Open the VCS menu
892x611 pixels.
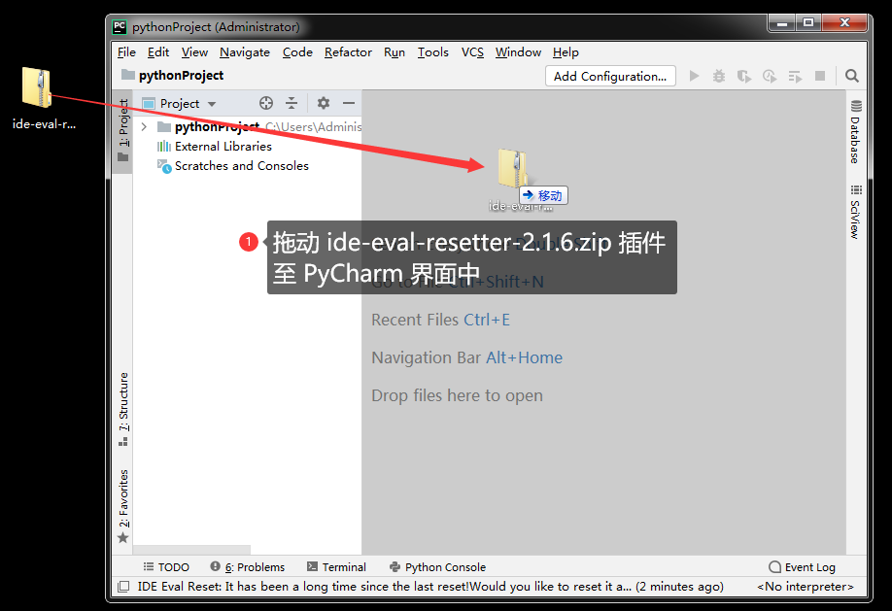472,52
